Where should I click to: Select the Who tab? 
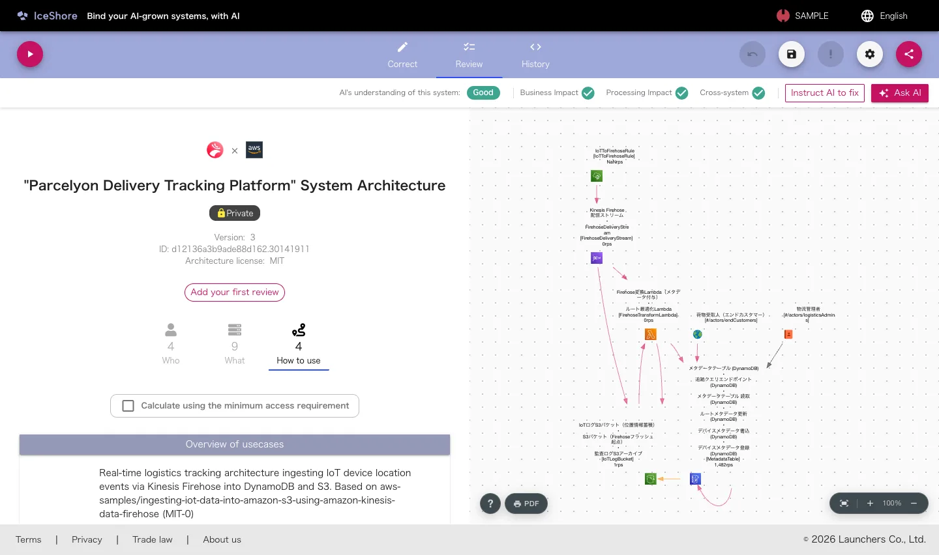171,344
